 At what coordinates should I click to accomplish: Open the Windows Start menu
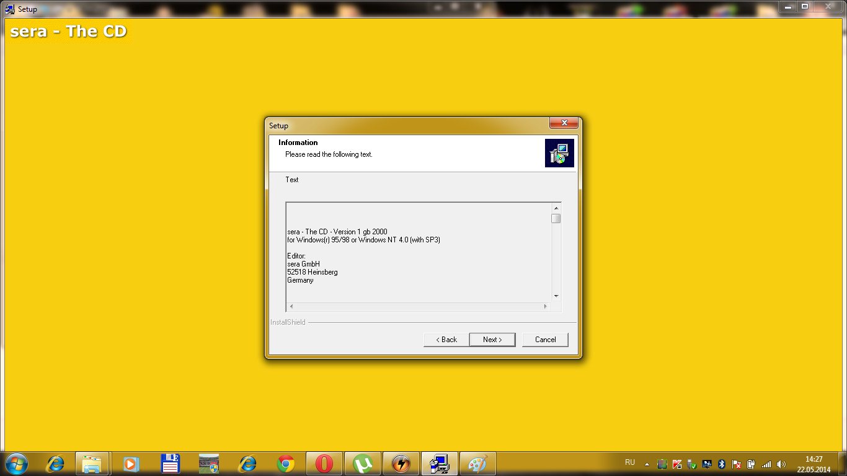tap(16, 463)
